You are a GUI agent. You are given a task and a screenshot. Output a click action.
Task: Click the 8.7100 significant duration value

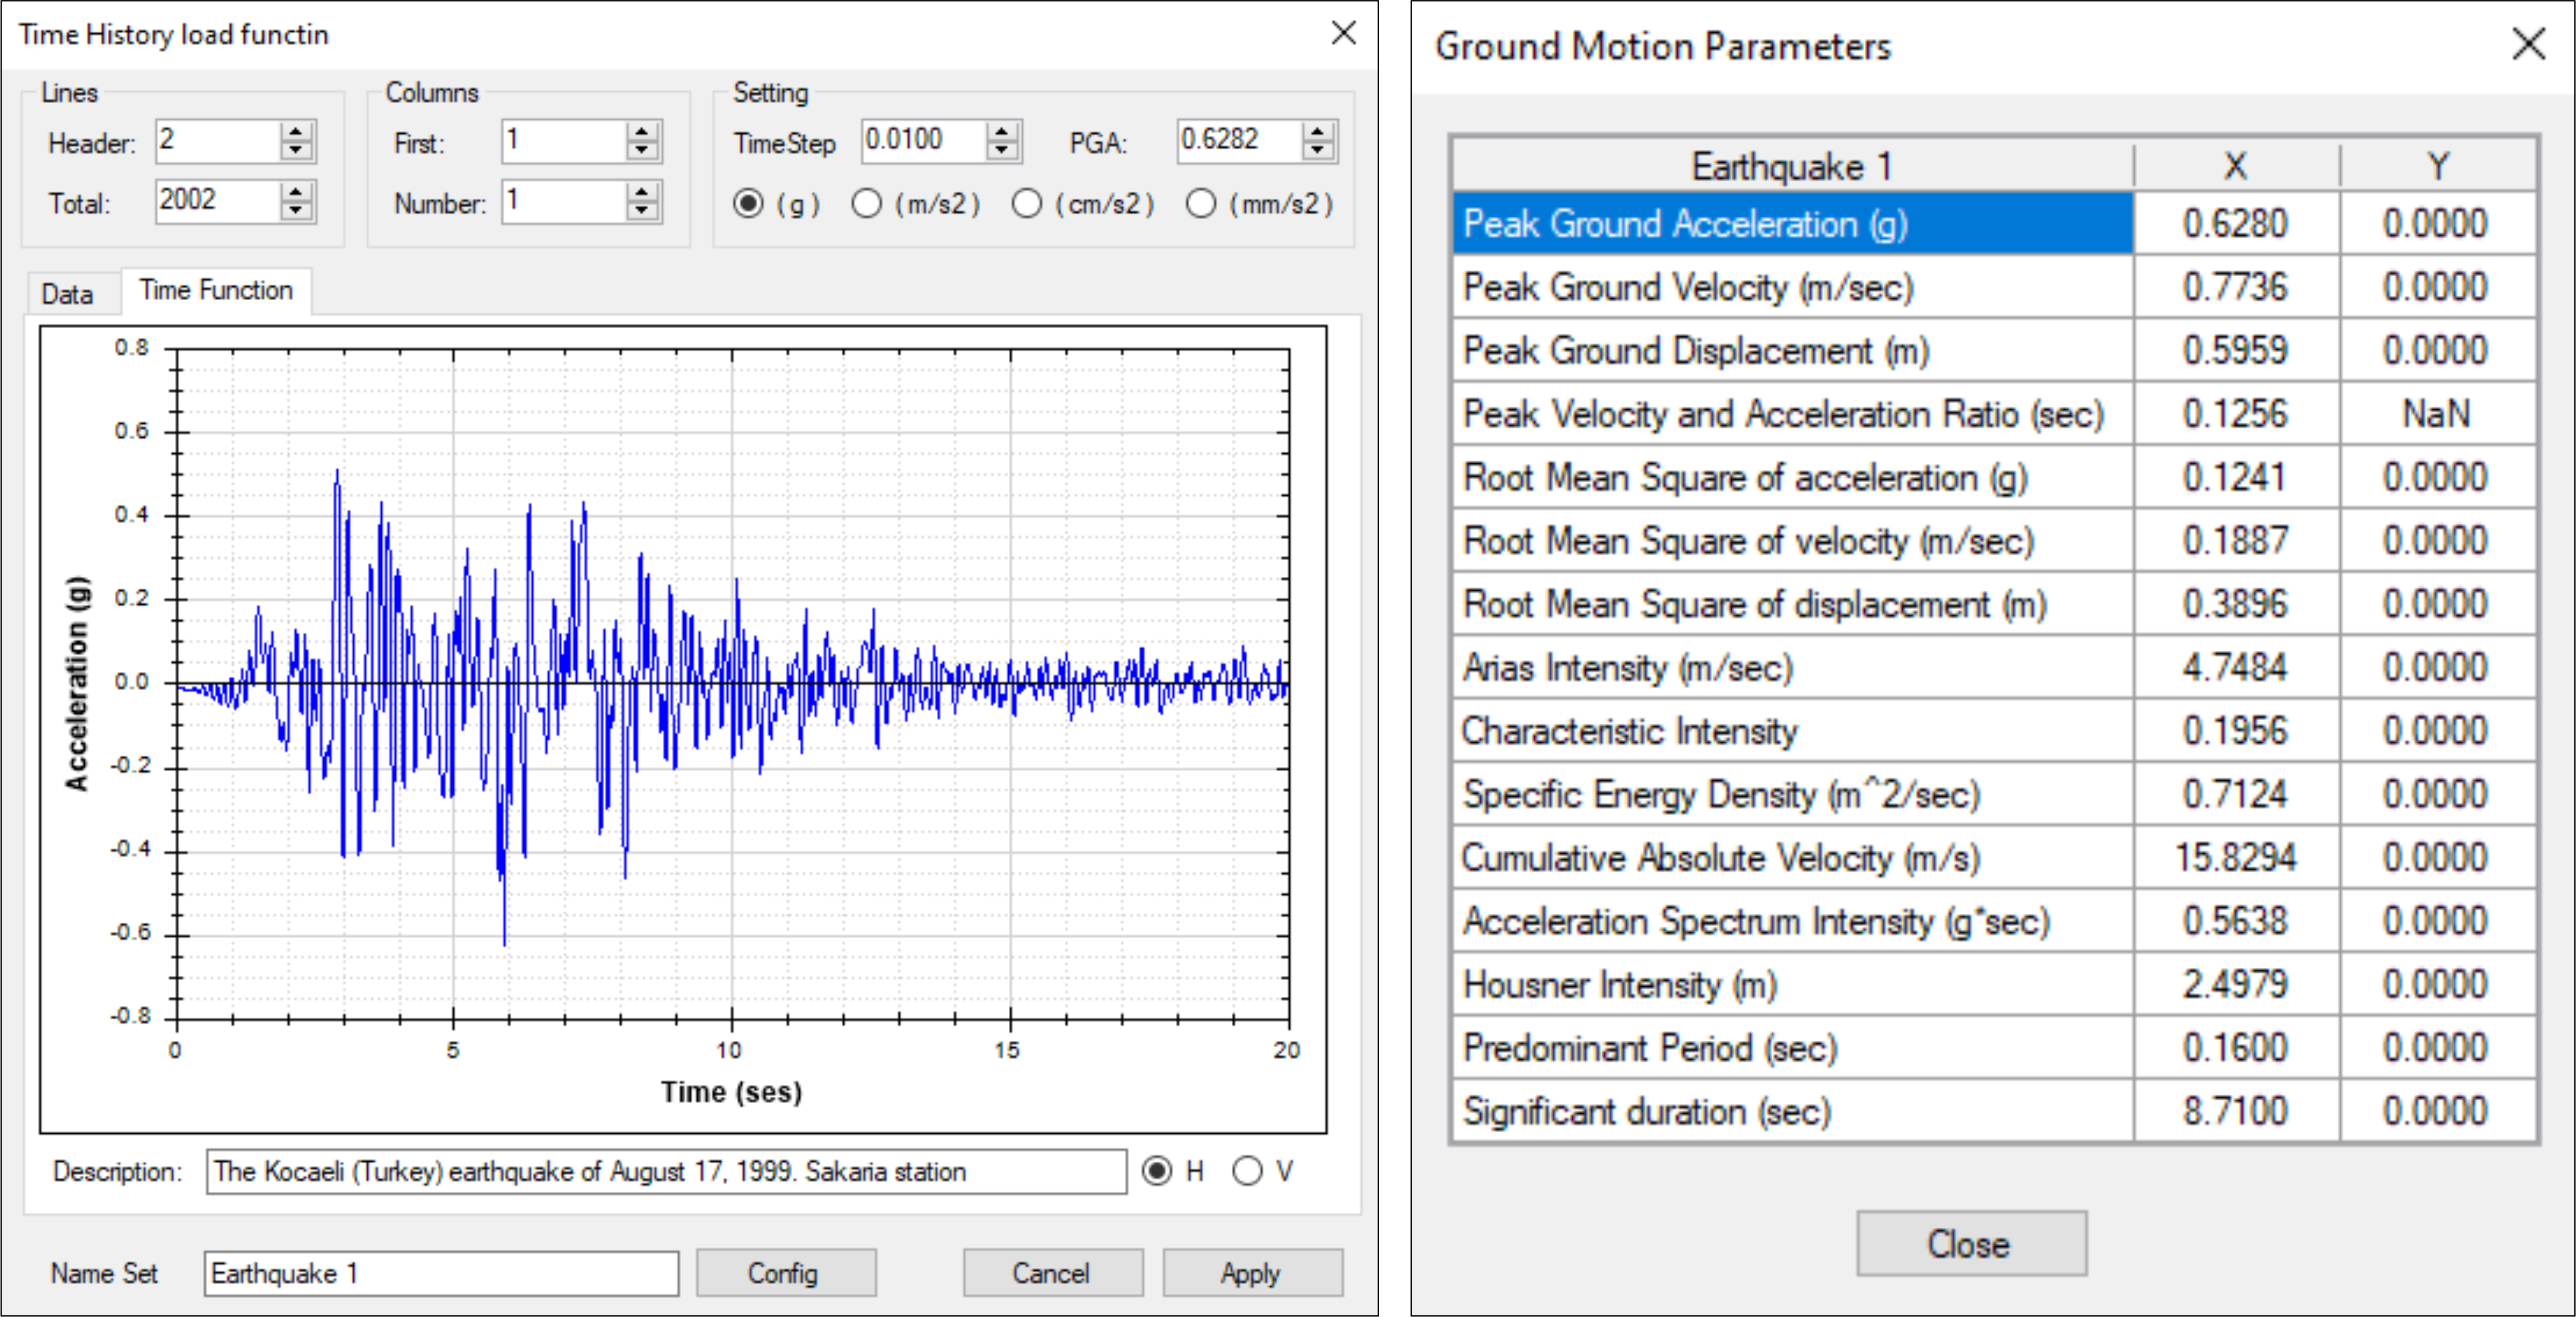click(2236, 1111)
